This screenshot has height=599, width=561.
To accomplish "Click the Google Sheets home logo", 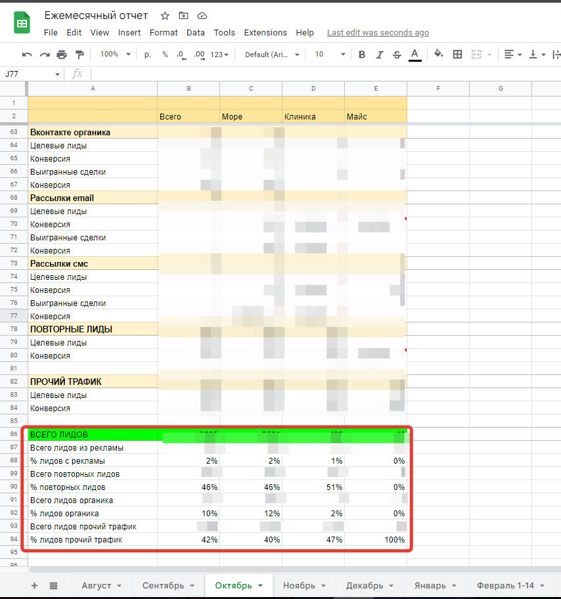I will [22, 23].
